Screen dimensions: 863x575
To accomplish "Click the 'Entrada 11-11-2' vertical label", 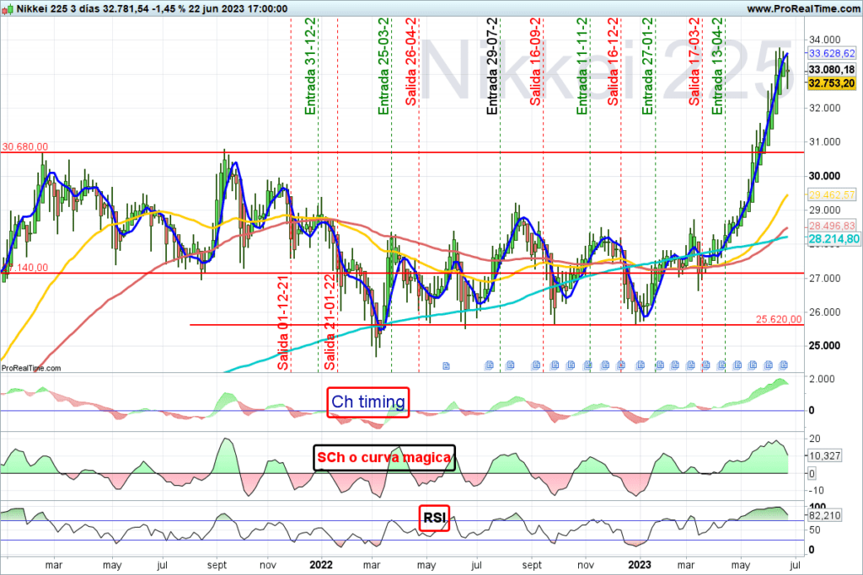I will click(x=582, y=66).
